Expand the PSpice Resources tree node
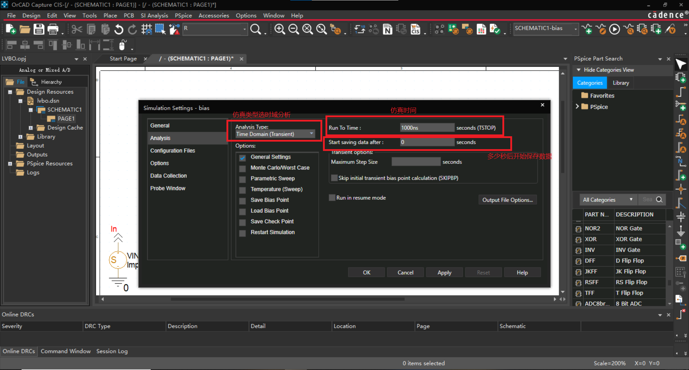The height and width of the screenshot is (370, 689). click(x=10, y=164)
